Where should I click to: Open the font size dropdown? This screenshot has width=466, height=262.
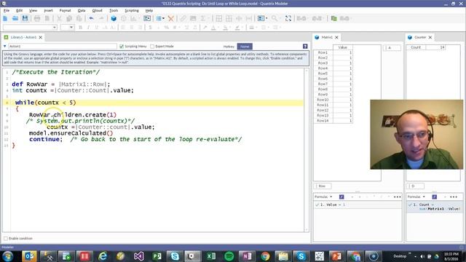pos(71,28)
